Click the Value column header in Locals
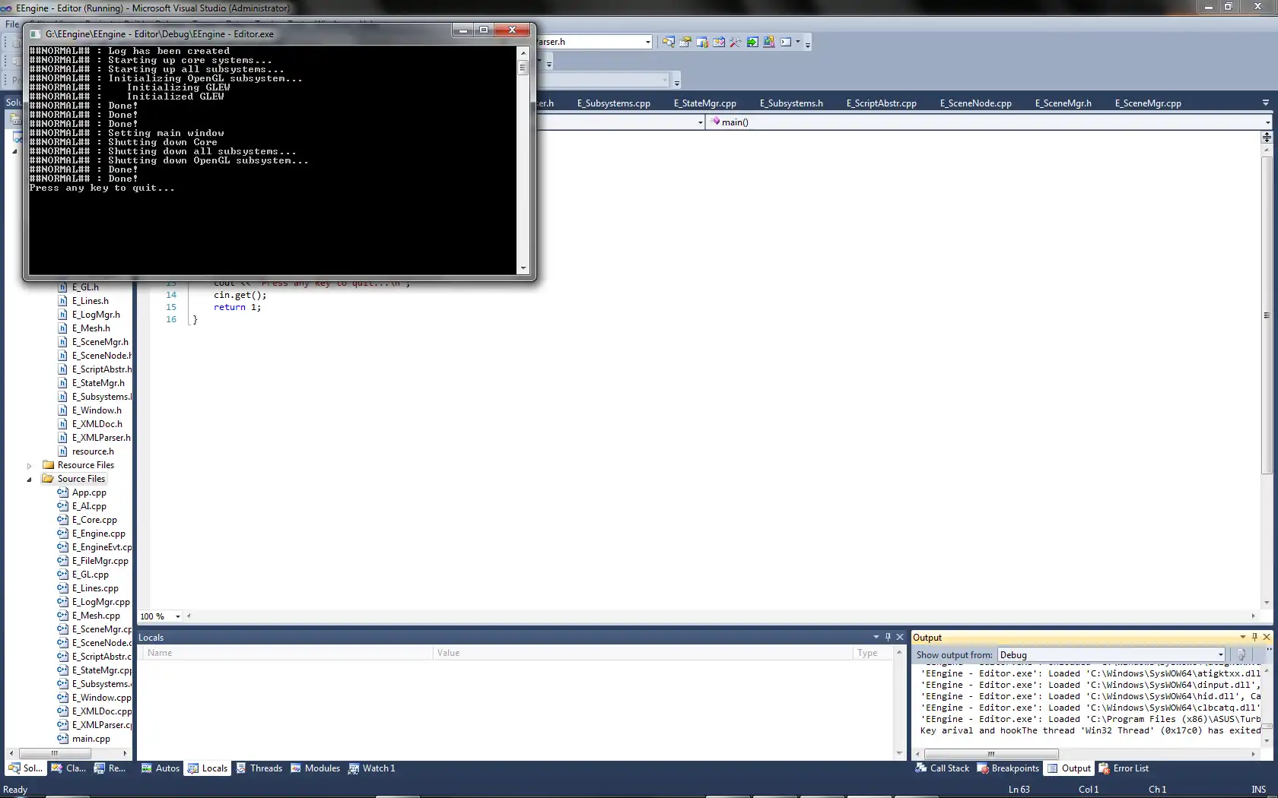1278x798 pixels. tap(643, 653)
